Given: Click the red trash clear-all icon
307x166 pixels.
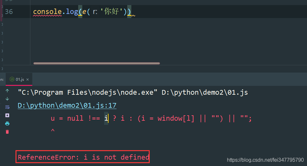Looking at the screenshot, I should coord(7,132).
